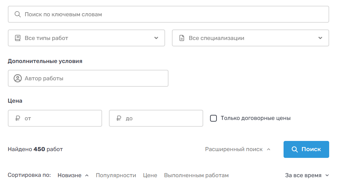Click the chevron beside Расширенный поиск
The height and width of the screenshot is (186, 337).
[x=269, y=149]
